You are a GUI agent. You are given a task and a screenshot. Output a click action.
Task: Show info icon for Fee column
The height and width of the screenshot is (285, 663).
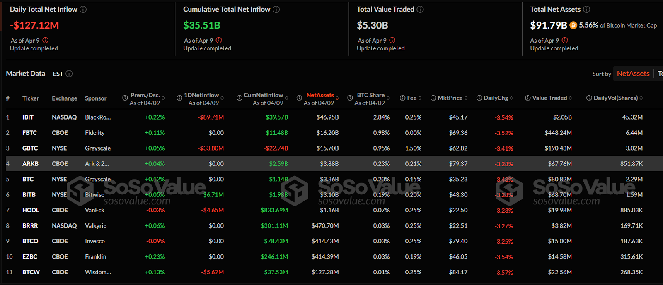402,98
